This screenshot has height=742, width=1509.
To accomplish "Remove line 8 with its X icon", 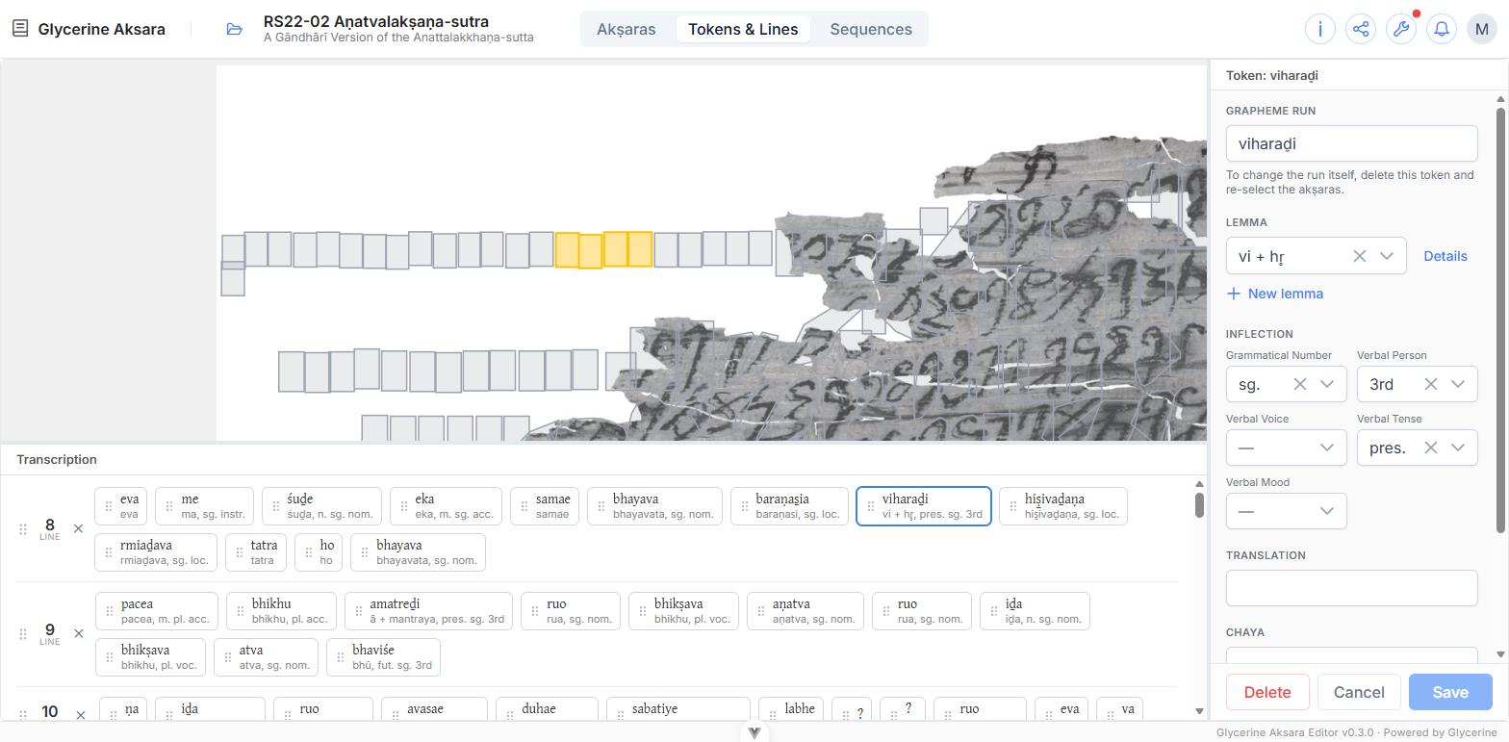I will coord(79,528).
